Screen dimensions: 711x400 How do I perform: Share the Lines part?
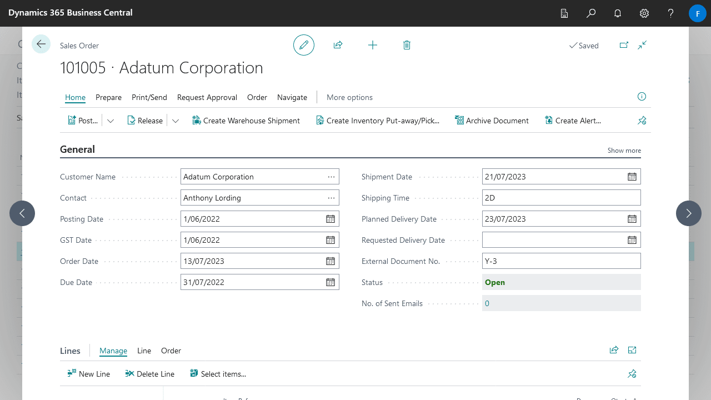[x=614, y=350]
